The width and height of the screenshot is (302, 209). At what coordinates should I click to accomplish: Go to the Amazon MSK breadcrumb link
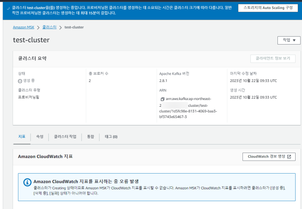(23, 27)
